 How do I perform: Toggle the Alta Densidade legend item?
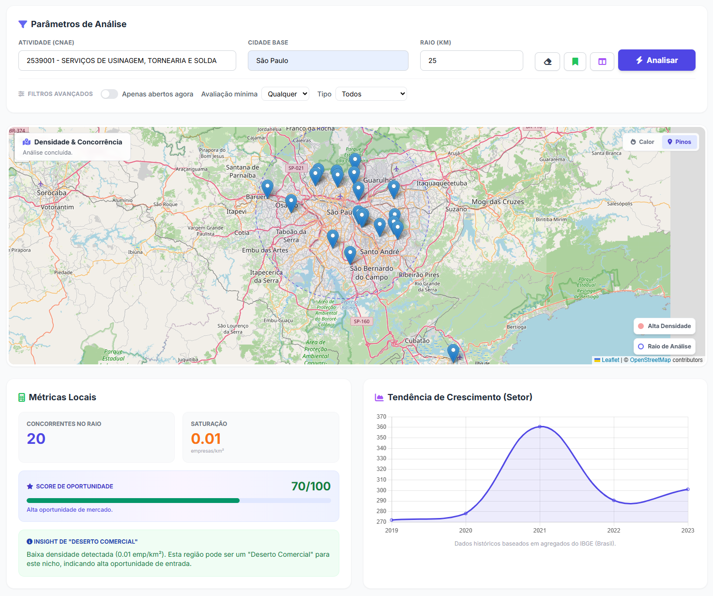coord(665,326)
